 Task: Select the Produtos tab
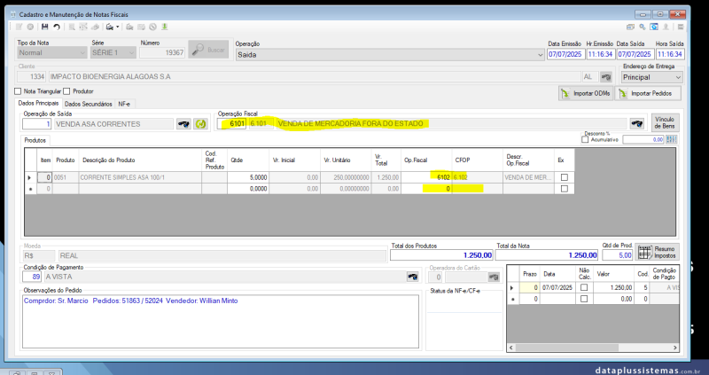point(35,141)
